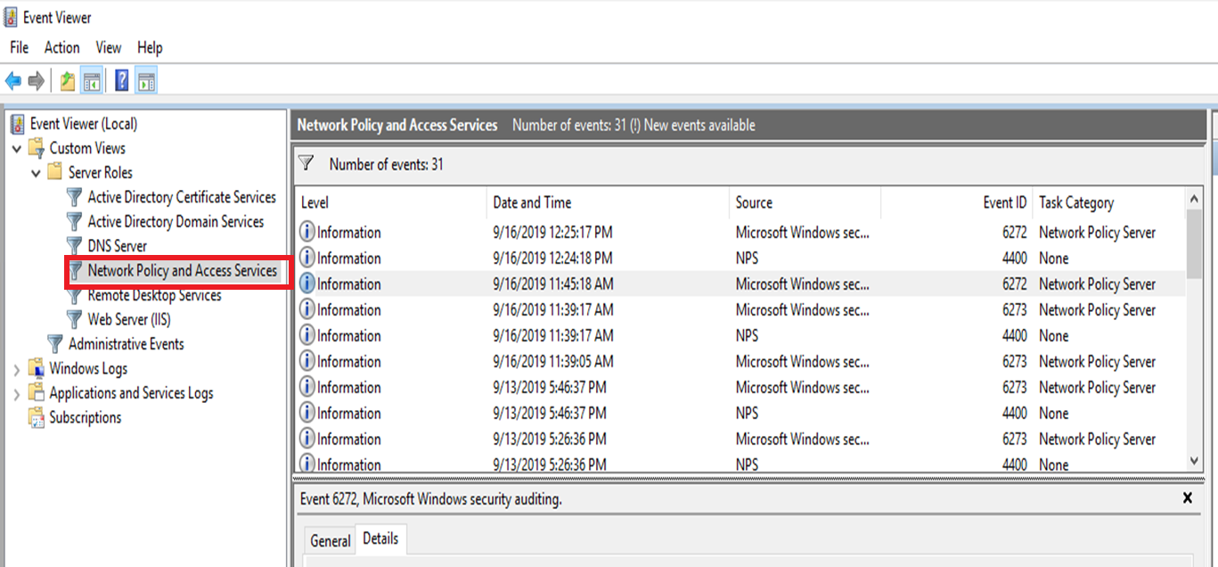The image size is (1218, 567).
Task: Click the blue Help question mark icon
Action: tap(122, 82)
